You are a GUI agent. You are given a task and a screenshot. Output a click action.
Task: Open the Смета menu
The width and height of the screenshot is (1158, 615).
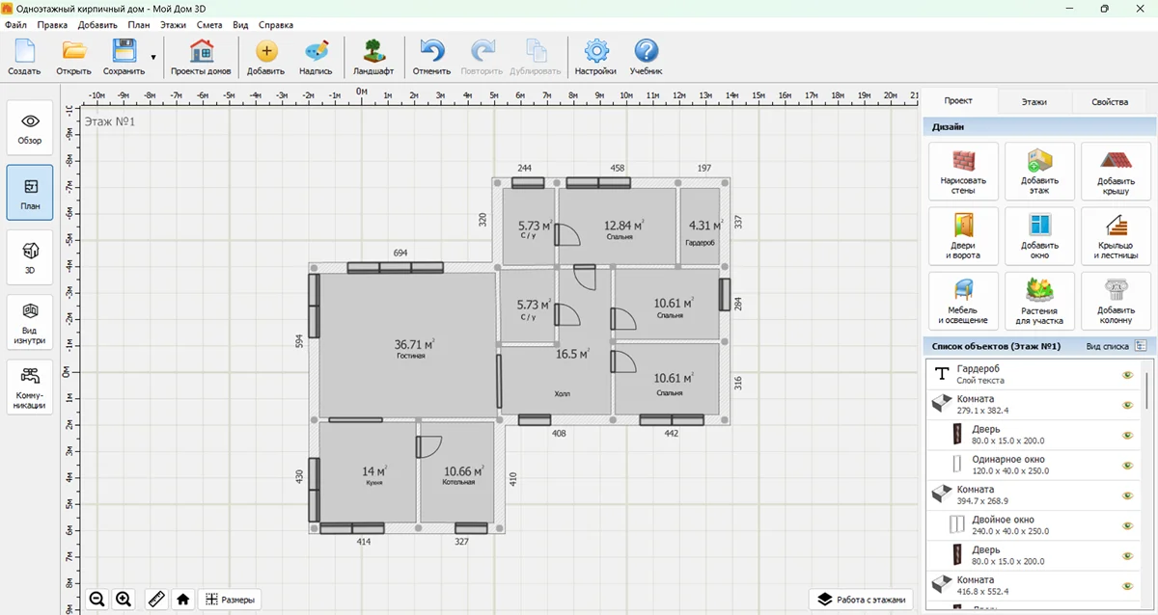pos(208,25)
